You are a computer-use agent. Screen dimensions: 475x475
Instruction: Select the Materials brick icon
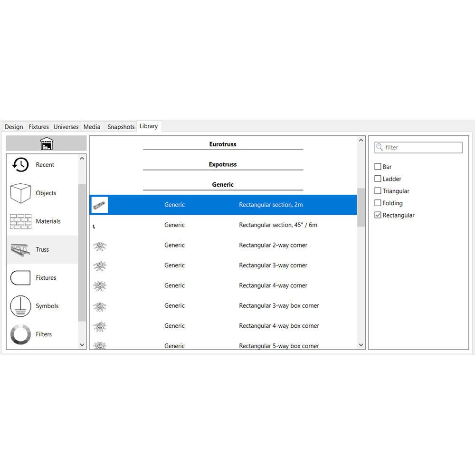pyautogui.click(x=19, y=221)
